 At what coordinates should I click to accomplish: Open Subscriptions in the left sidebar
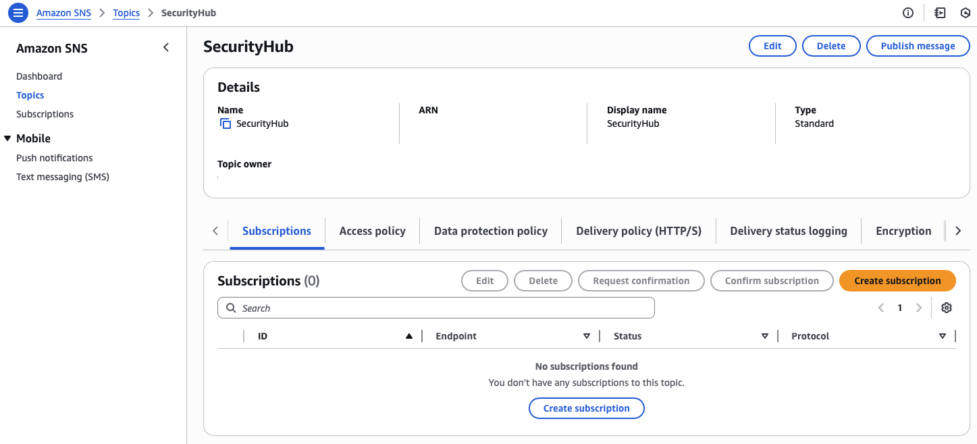tap(45, 114)
